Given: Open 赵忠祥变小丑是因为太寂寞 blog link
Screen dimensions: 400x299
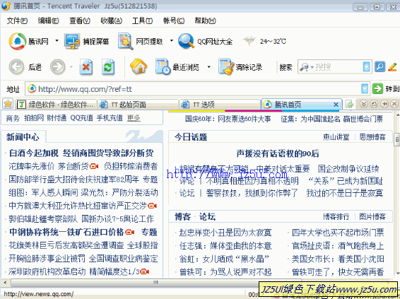Looking at the screenshot, I should (x=225, y=233).
